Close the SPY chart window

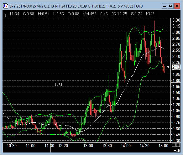(x=177, y=6)
